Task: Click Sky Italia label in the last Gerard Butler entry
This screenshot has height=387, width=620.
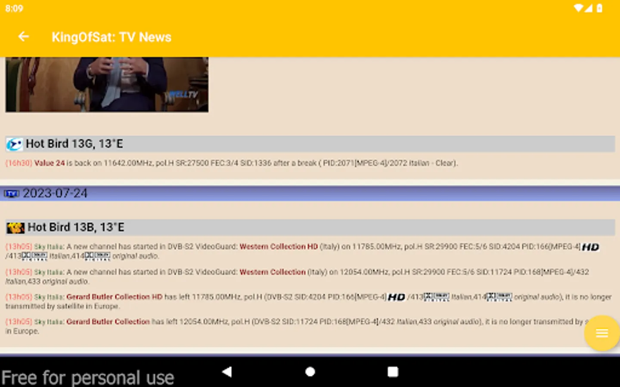Action: (x=50, y=322)
